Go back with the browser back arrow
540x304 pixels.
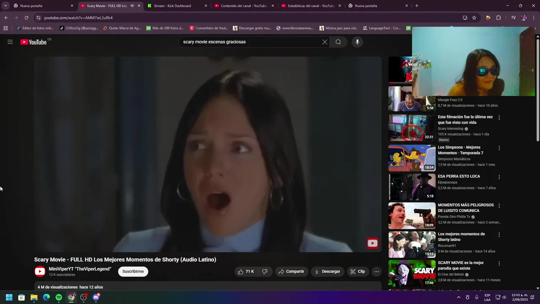tap(6, 18)
